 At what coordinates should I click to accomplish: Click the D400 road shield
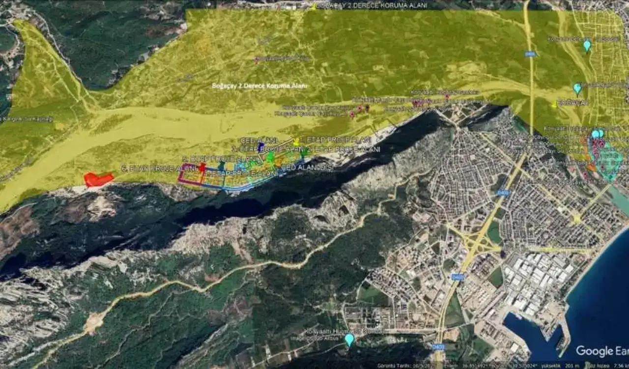(x=502, y=193)
